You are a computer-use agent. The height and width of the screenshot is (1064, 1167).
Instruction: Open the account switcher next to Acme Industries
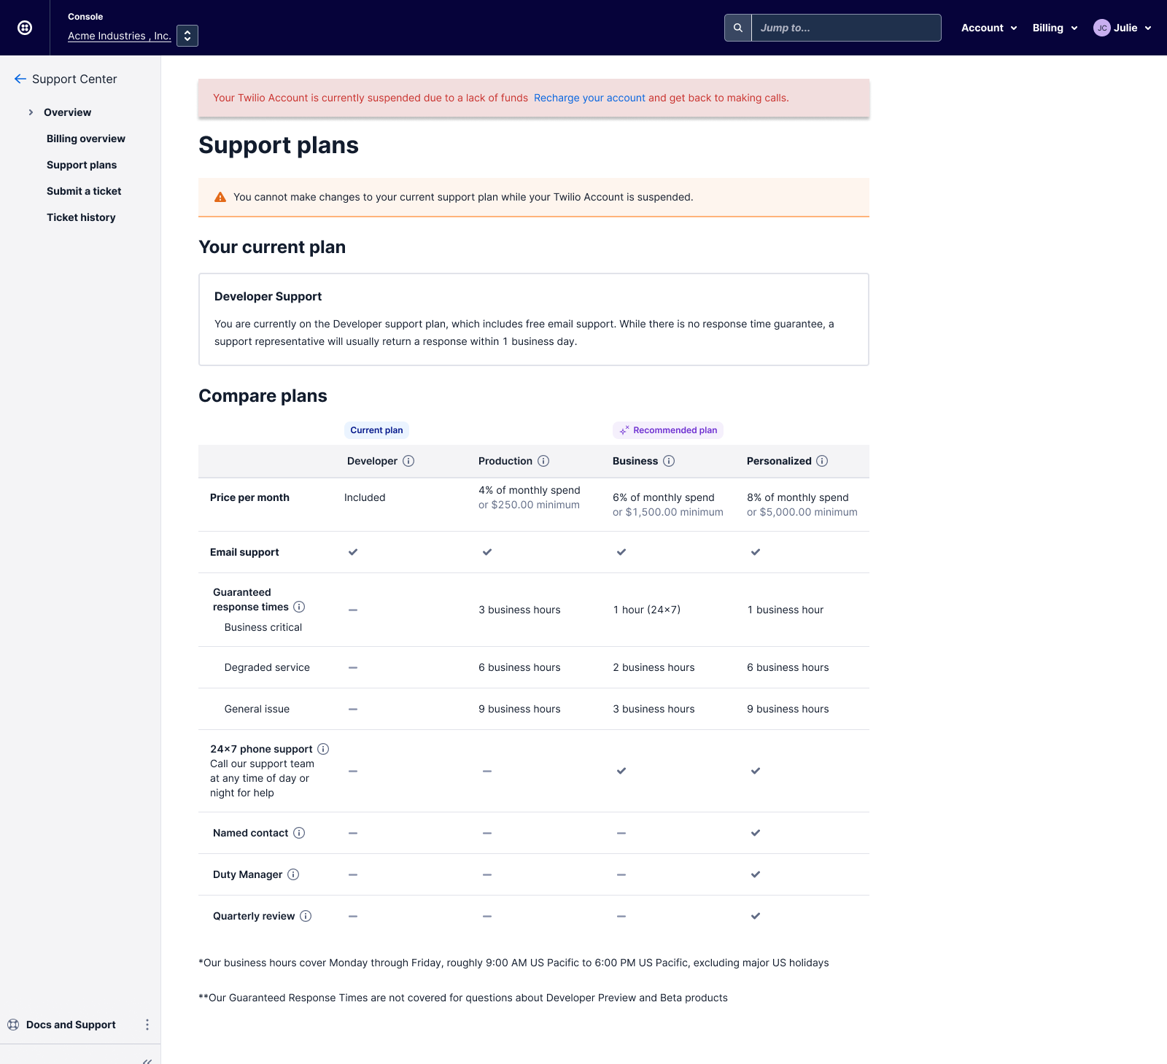(x=187, y=36)
